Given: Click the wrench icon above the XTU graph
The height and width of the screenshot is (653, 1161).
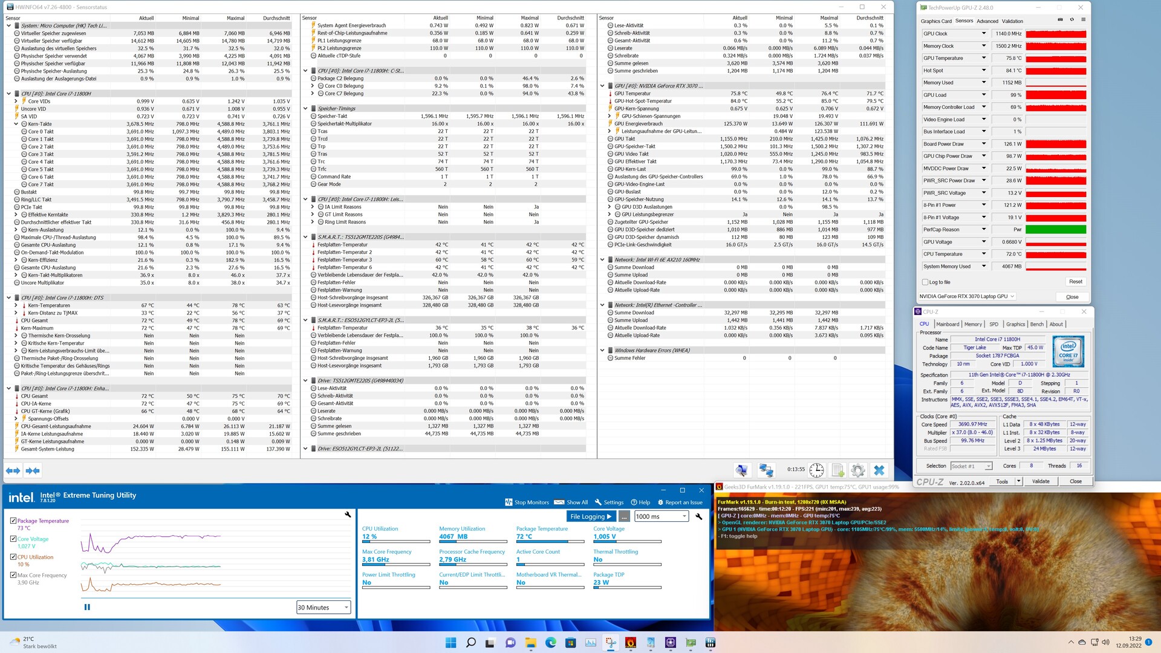Looking at the screenshot, I should click(x=348, y=515).
